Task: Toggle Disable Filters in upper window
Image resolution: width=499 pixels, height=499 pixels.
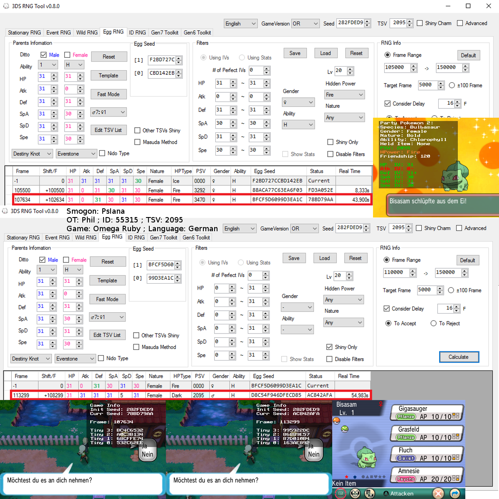Action: point(330,154)
